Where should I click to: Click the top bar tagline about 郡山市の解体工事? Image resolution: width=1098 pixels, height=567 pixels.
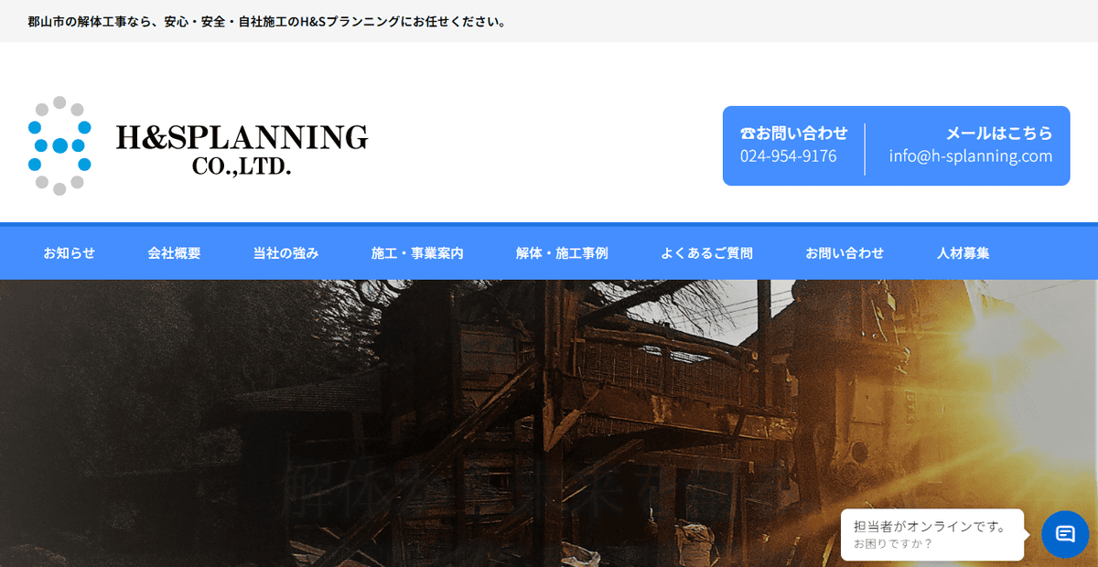(265, 21)
